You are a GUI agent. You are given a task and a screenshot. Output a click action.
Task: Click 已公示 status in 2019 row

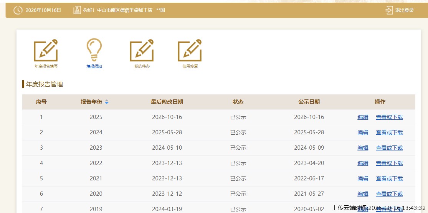238,209
